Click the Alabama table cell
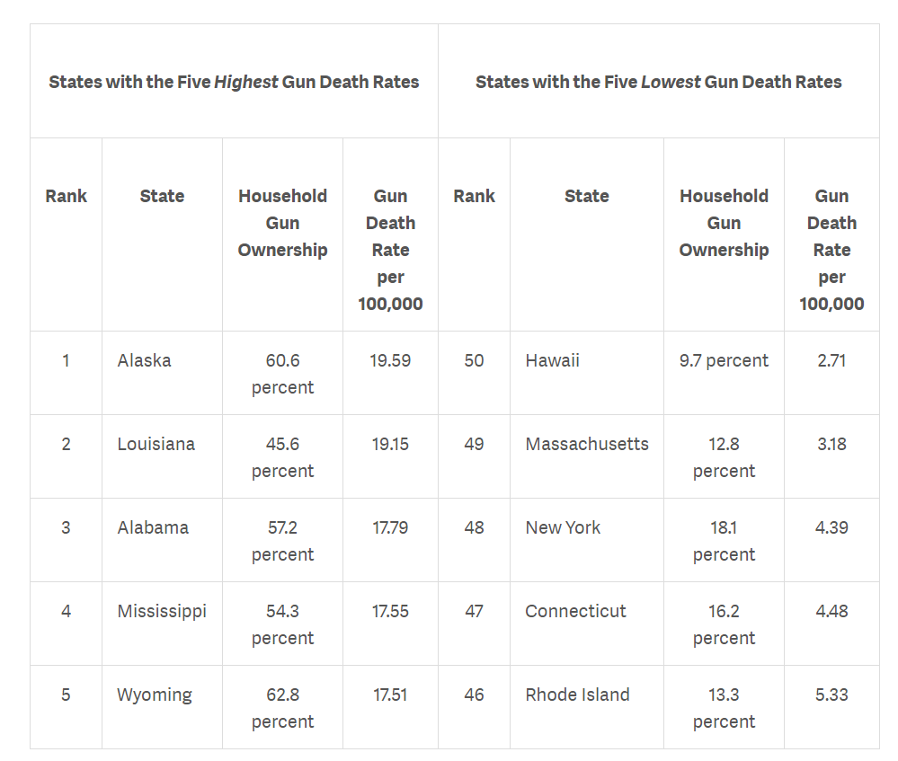The width and height of the screenshot is (898, 761). [x=162, y=540]
